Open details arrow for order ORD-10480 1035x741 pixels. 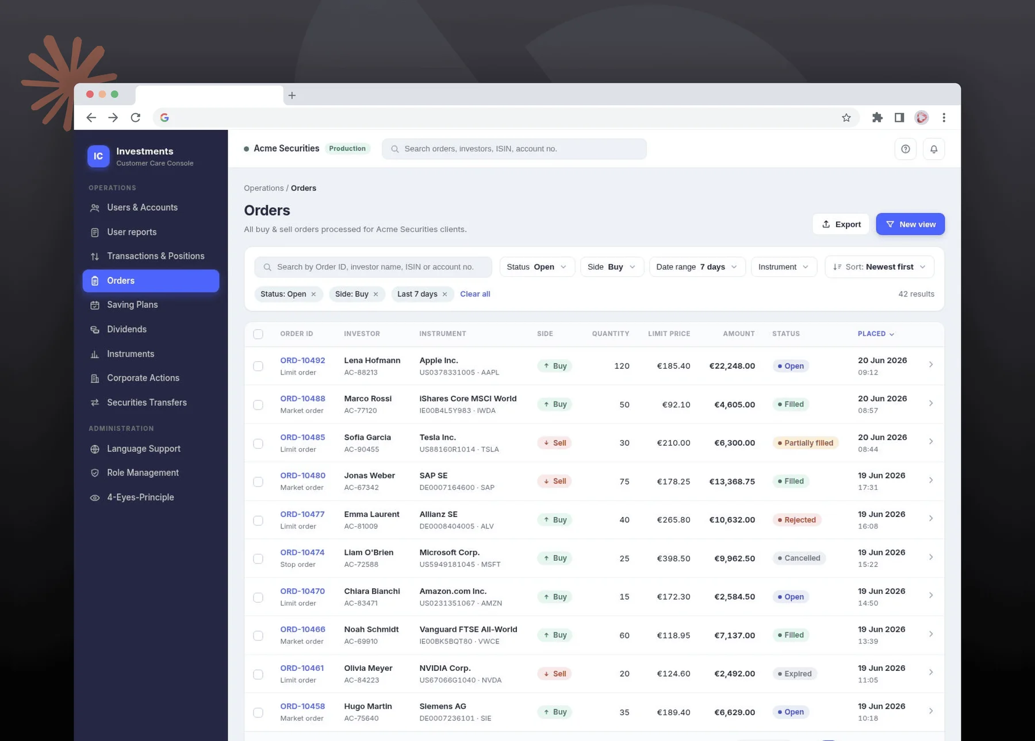[x=931, y=480]
